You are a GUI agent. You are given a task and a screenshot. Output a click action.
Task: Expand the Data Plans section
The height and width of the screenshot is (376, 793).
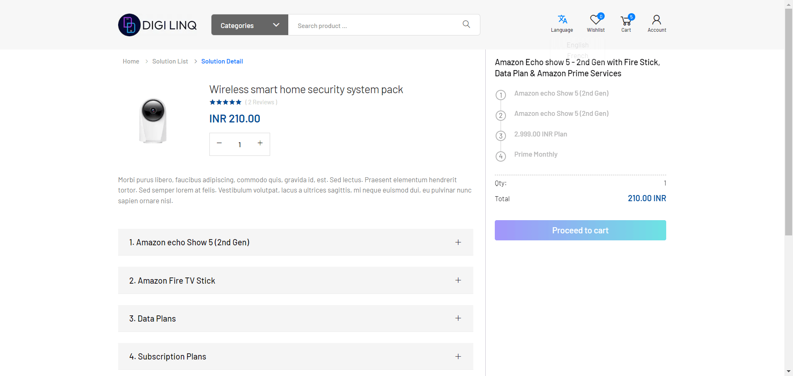click(x=458, y=318)
